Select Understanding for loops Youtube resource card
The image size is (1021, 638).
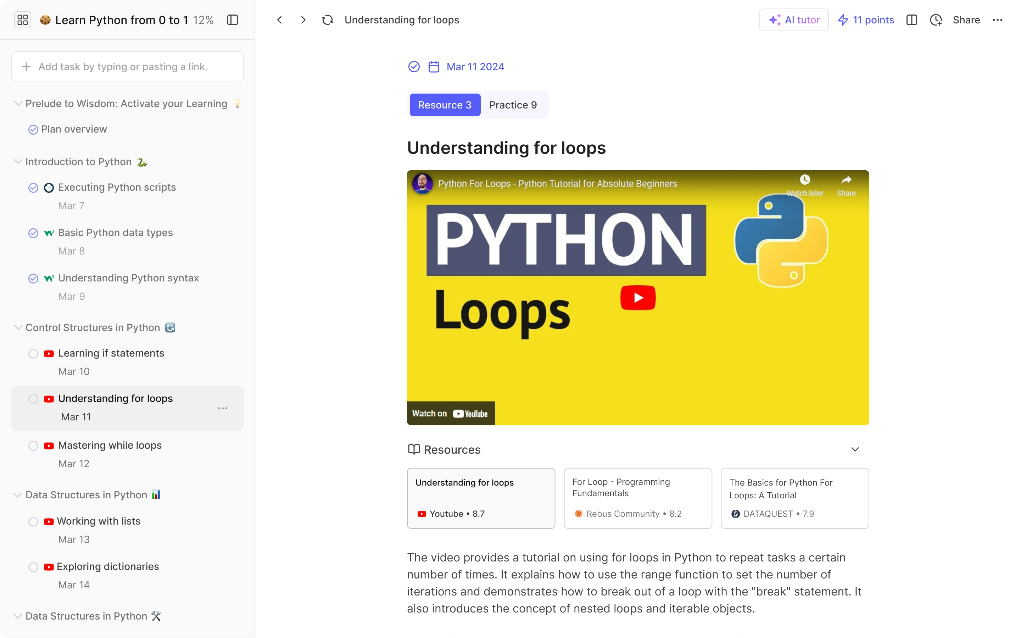pyautogui.click(x=481, y=498)
